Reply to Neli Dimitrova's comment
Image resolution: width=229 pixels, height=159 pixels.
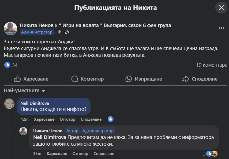(x=67, y=119)
